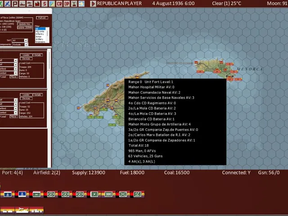Click the Filter list scrollbar
The width and height of the screenshot is (288, 216).
click(x=48, y=35)
